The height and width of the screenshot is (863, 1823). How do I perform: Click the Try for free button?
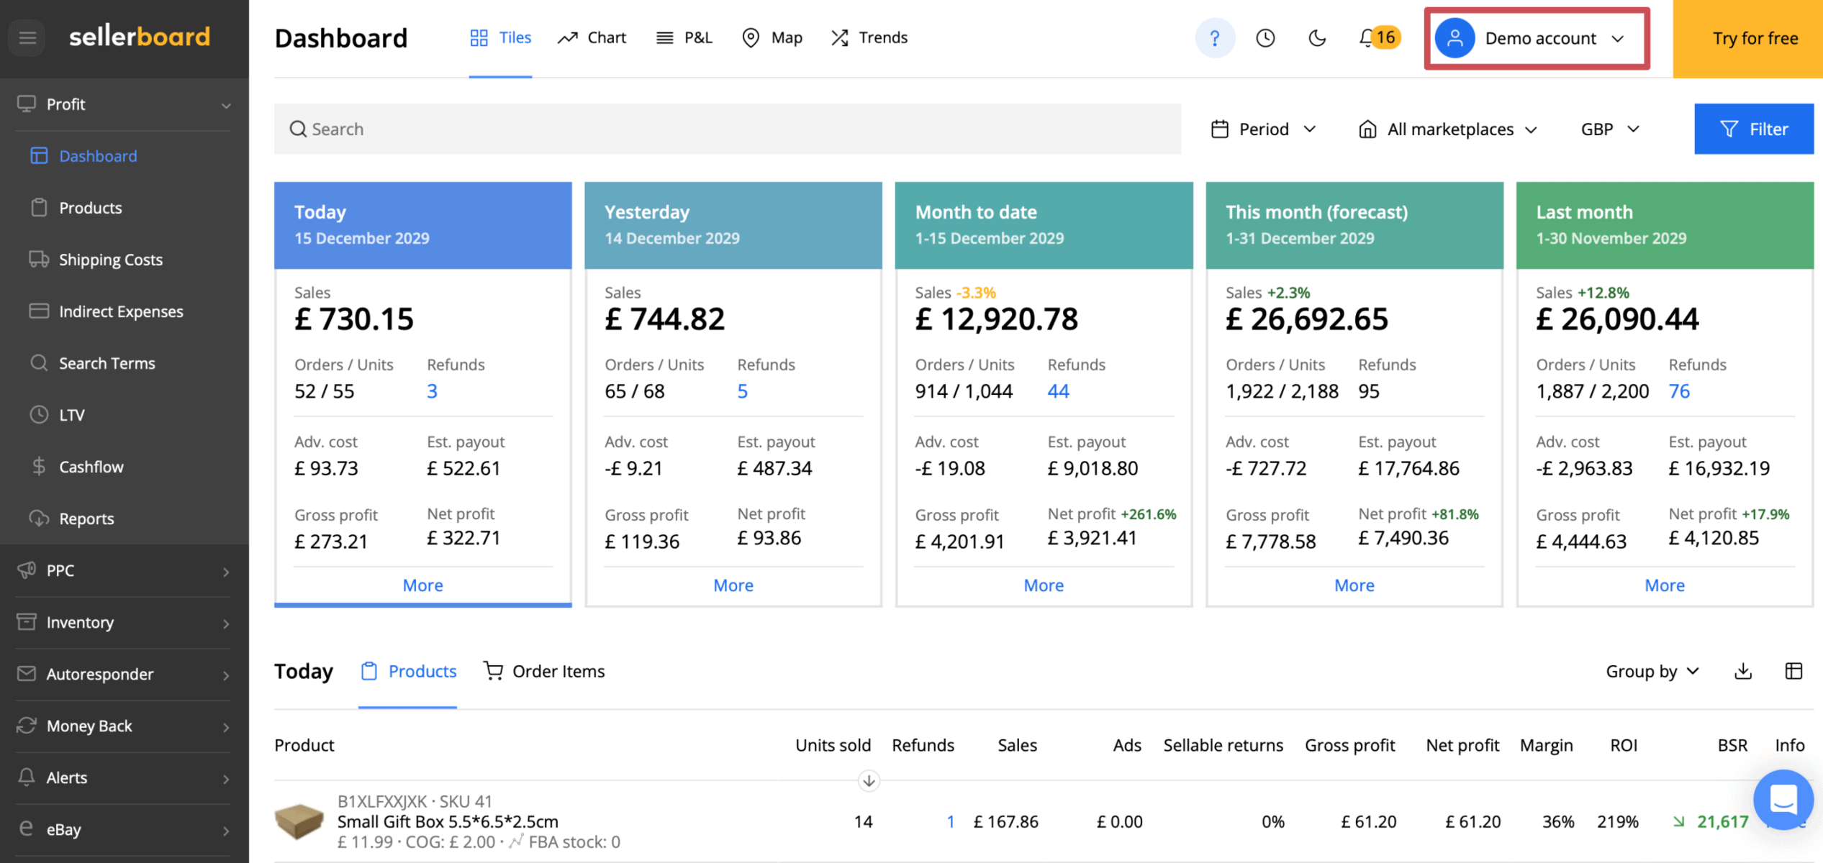coord(1755,38)
